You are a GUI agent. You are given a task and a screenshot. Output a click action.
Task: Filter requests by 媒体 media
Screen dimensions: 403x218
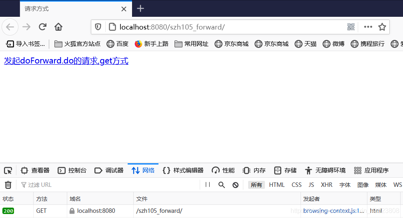click(381, 185)
